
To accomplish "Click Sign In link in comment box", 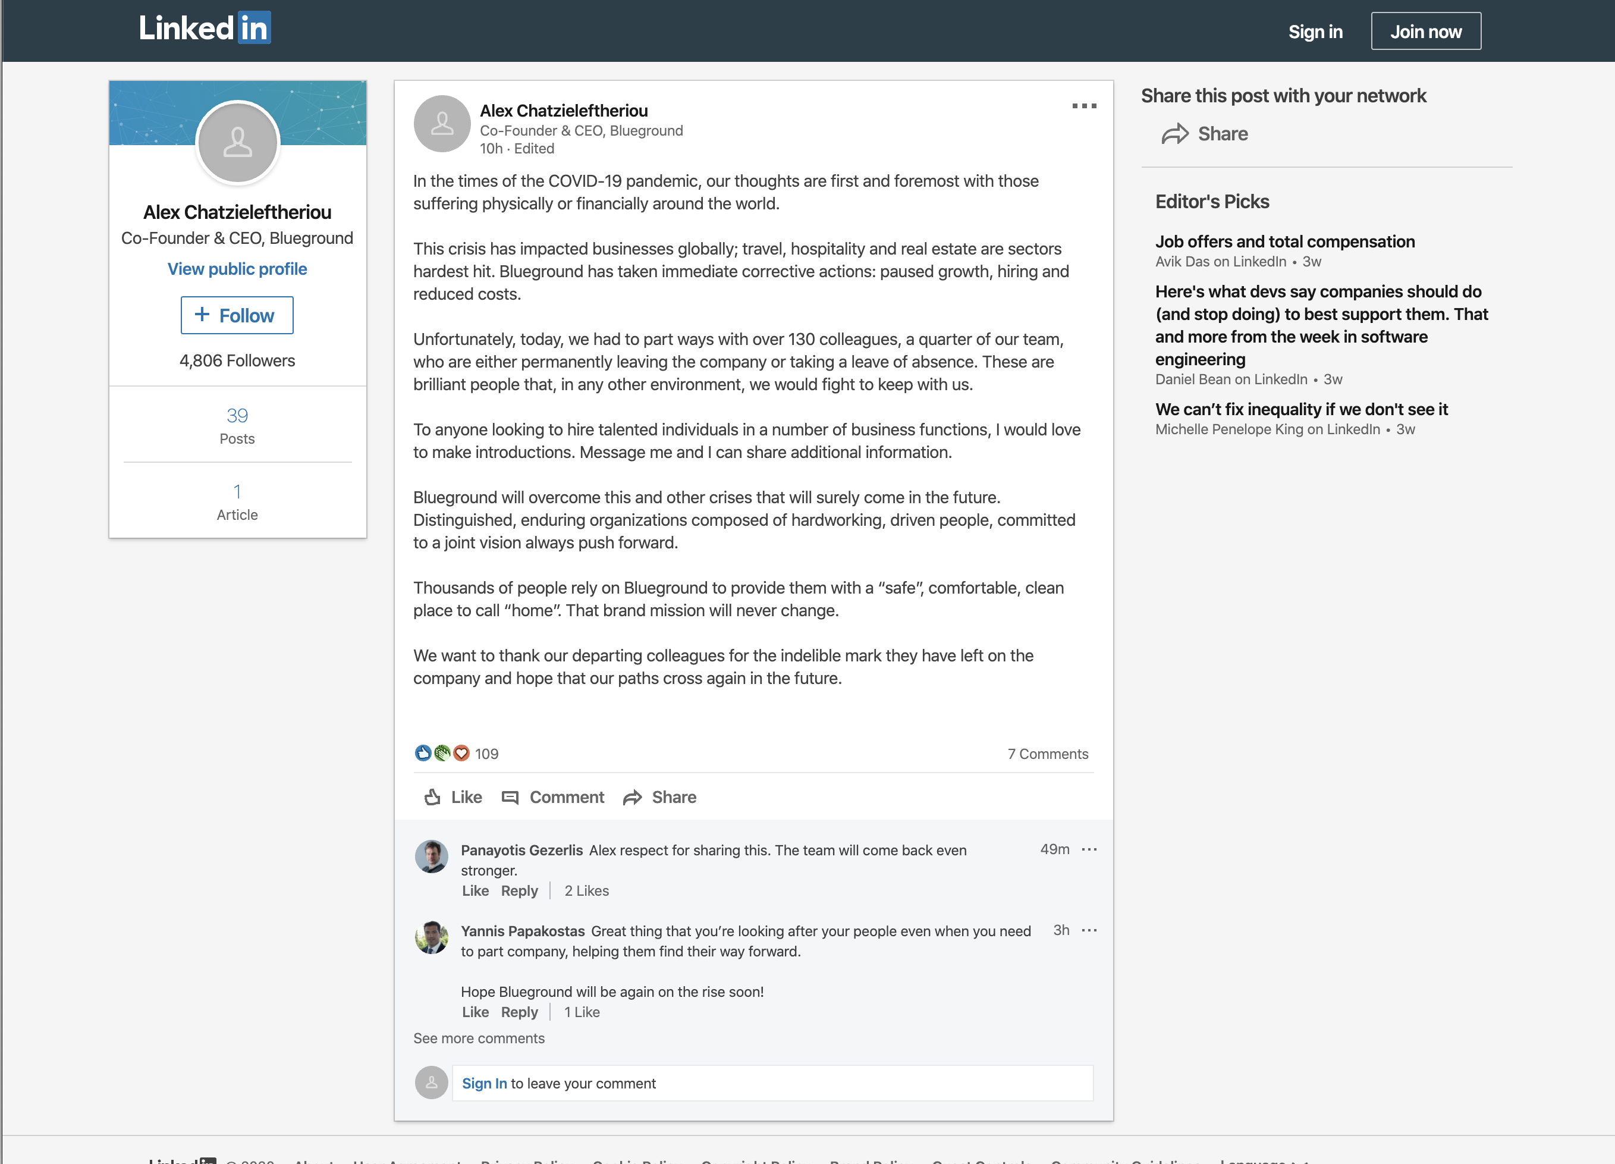I will tap(484, 1083).
